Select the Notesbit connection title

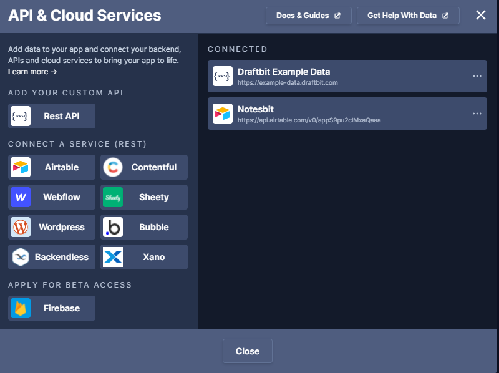pyautogui.click(x=256, y=109)
